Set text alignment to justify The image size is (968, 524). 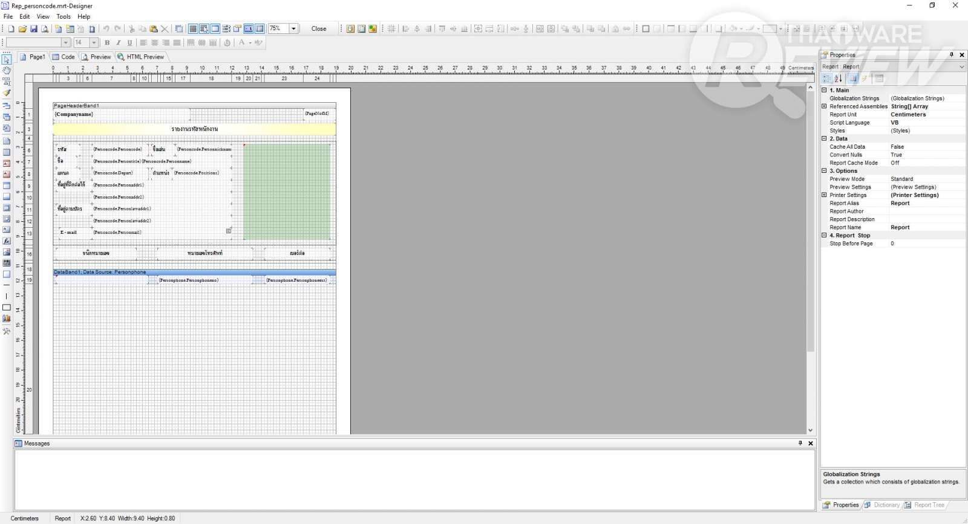click(177, 43)
